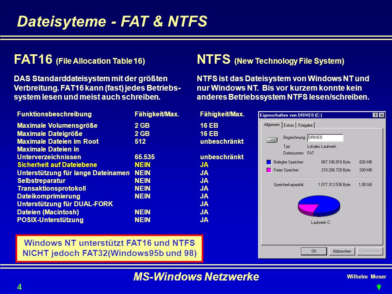Click the JA value in the POSIX-Unterstützung row
The image size is (392, 294).
204,220
